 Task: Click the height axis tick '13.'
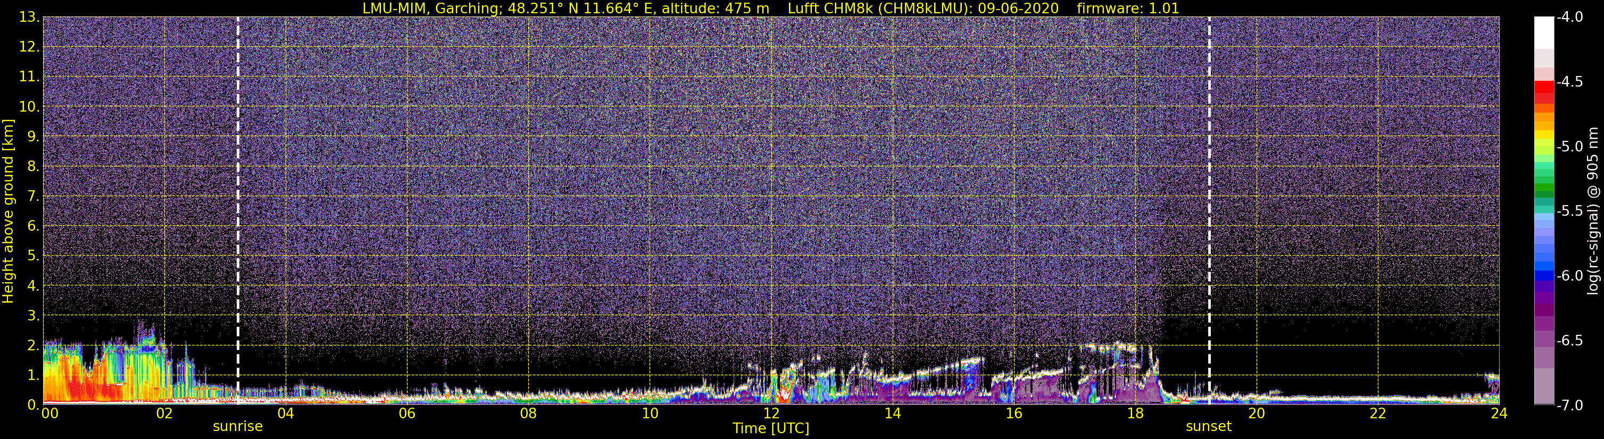coord(29,18)
